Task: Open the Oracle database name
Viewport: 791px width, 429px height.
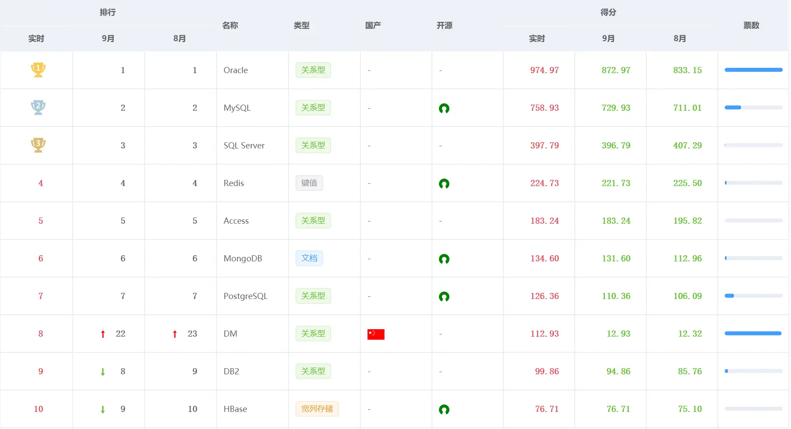Action: pos(235,70)
